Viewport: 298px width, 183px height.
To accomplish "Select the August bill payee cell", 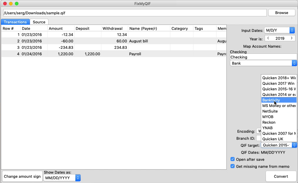I will point(149,41).
